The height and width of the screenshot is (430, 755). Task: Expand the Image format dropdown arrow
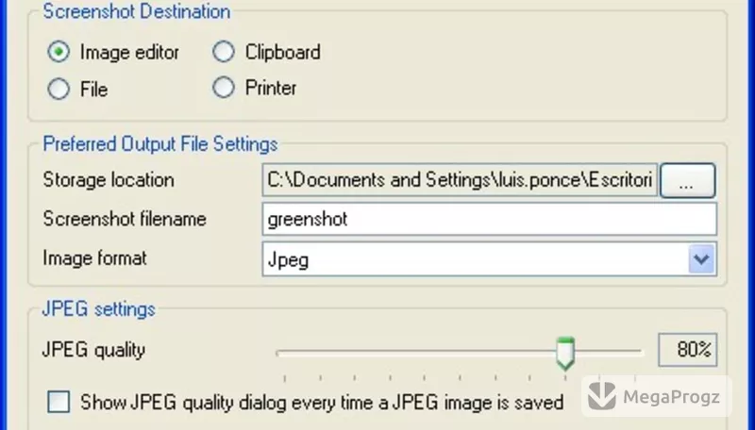click(x=701, y=259)
